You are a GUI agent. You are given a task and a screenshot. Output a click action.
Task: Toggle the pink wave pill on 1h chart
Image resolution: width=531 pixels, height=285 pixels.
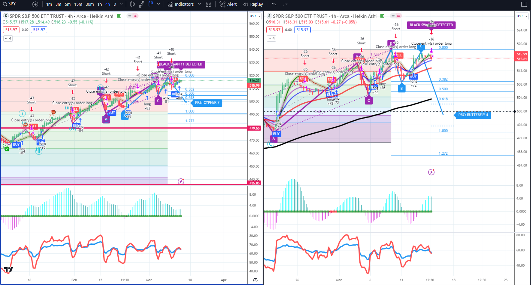(x=399, y=16)
